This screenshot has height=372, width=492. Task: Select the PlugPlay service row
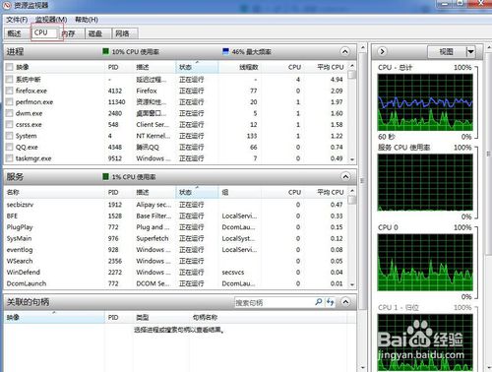(x=175, y=227)
